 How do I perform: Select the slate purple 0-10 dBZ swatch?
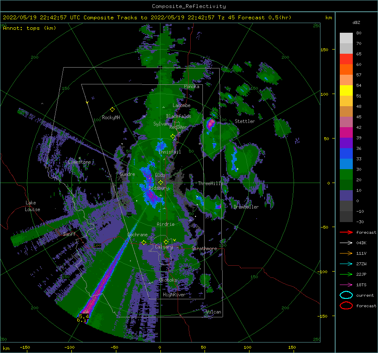(346, 195)
